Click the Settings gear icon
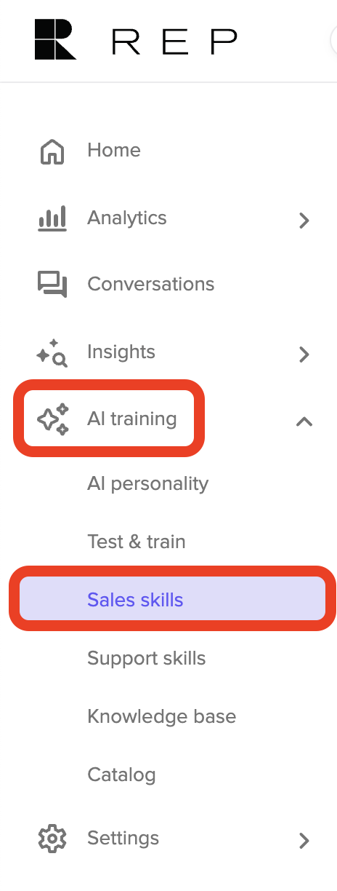Screen dimensions: 337x891 click(52, 839)
